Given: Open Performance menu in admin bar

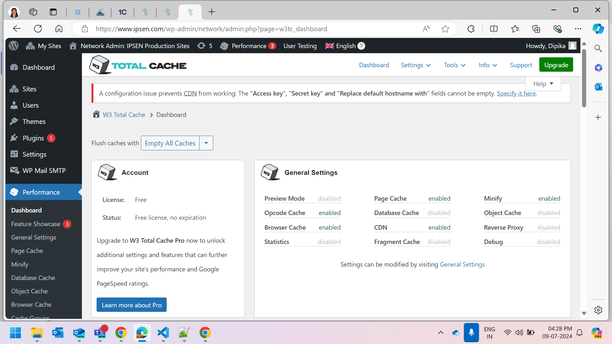Looking at the screenshot, I should (248, 46).
